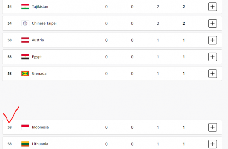Click the Grenada flag icon
The height and width of the screenshot is (149, 228).
[x=25, y=74]
